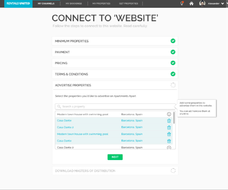This screenshot has height=190, width=228.
Task: Click the green checkmark on Pricing
Action: point(173,63)
